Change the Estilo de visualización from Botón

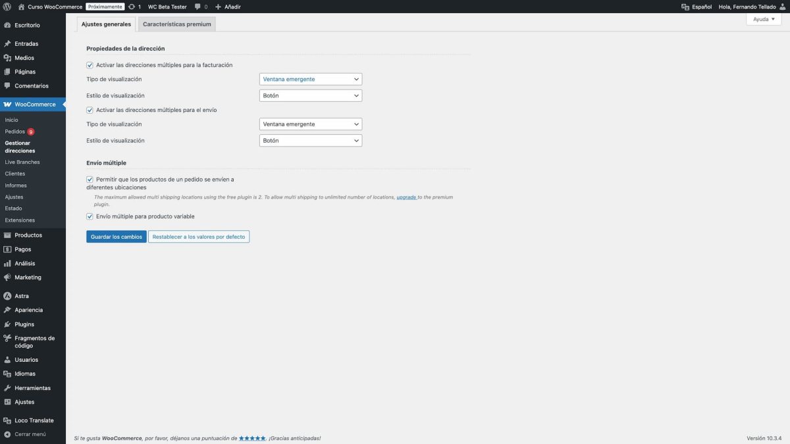point(310,95)
